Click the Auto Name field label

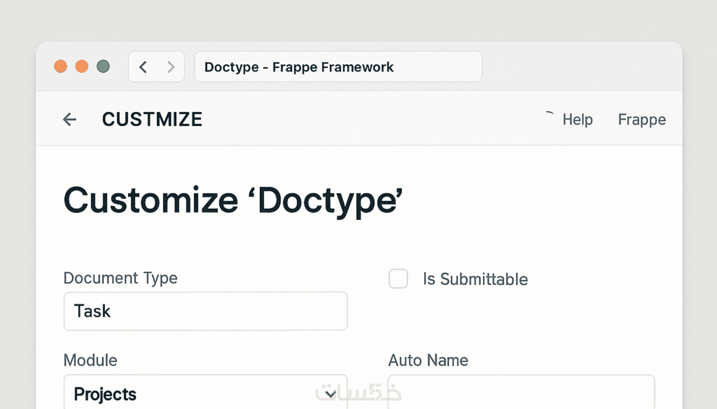[428, 361]
